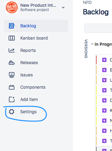Screen dimensions: 112x151
Task: Click the NPD breadcrumb link
Action: point(87,2)
